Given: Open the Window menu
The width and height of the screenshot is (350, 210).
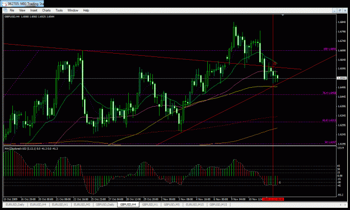Looking at the screenshot, I should [x=73, y=10].
